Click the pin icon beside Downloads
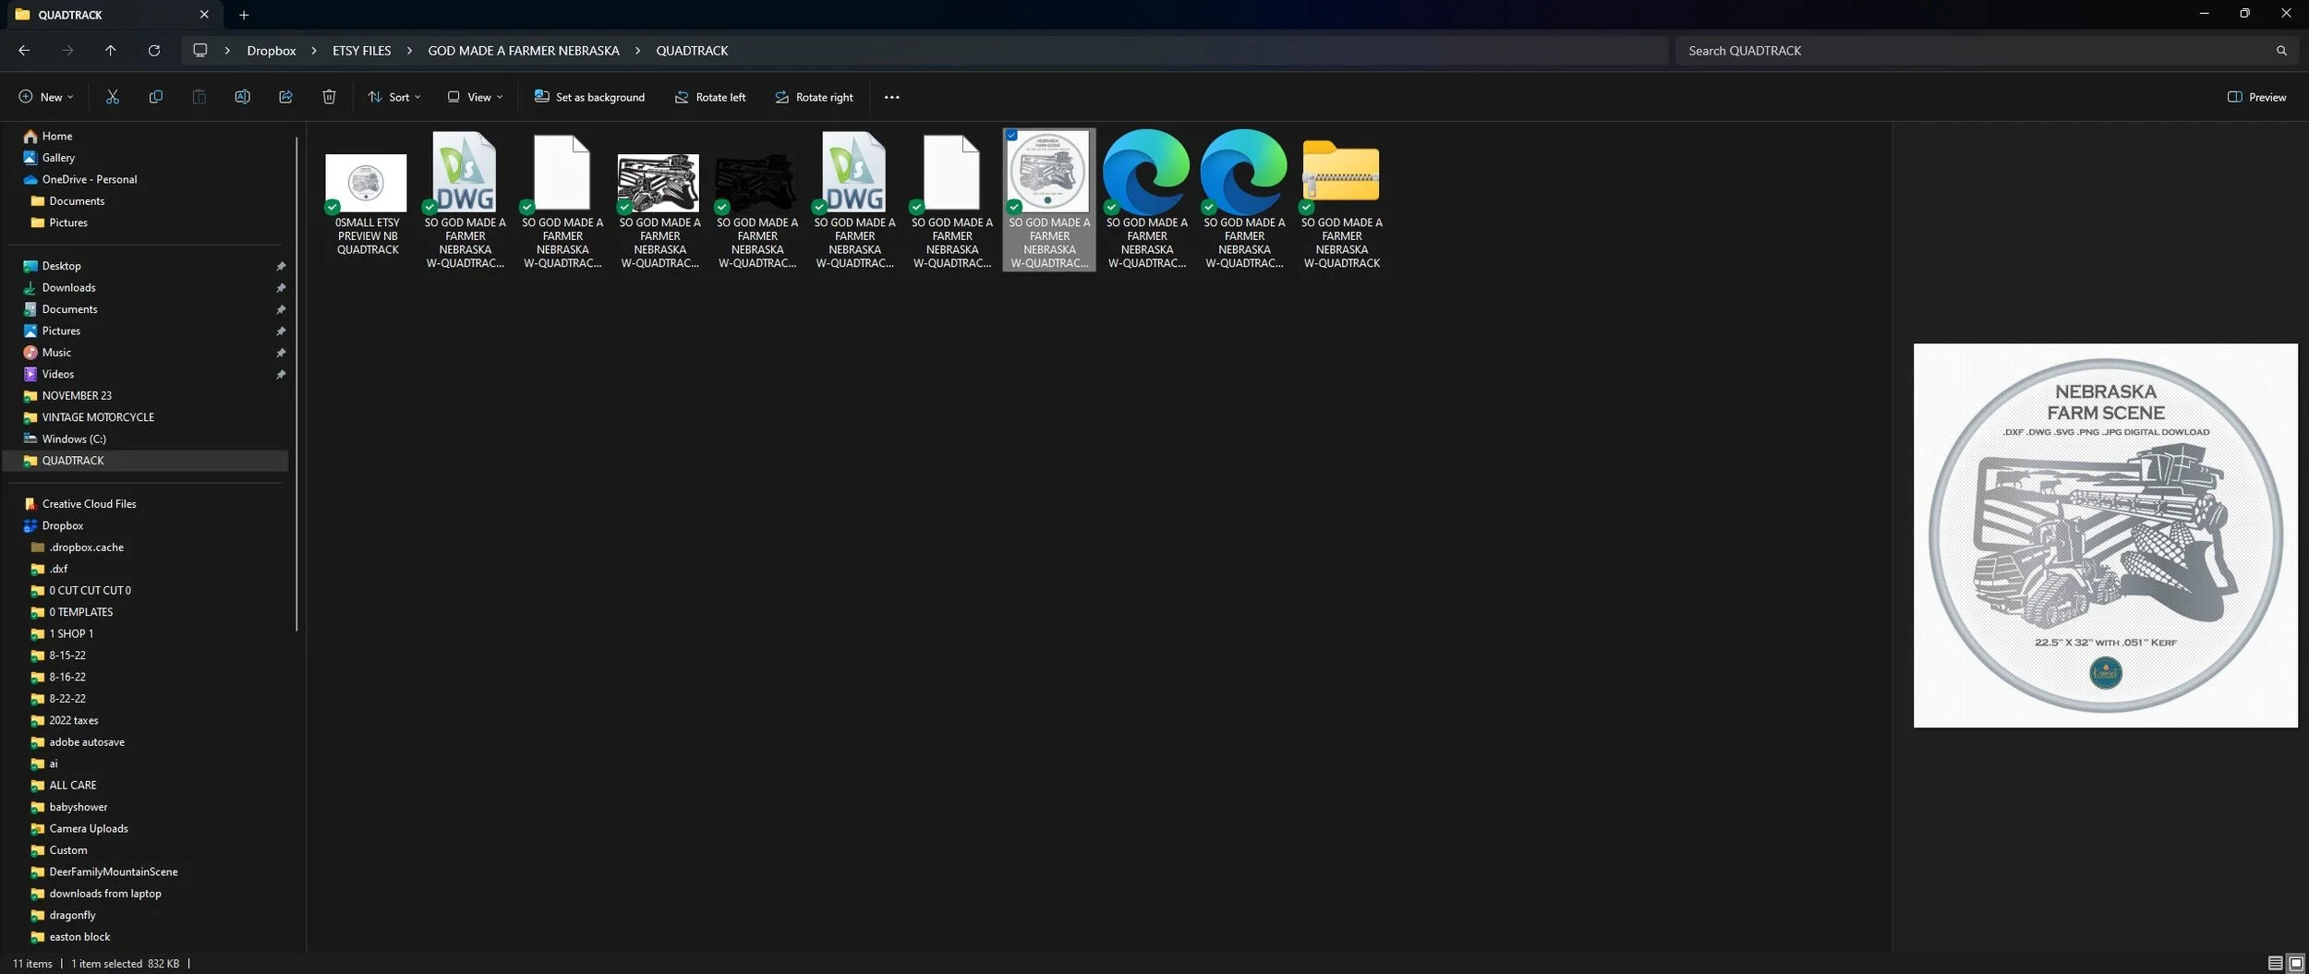 (281, 288)
